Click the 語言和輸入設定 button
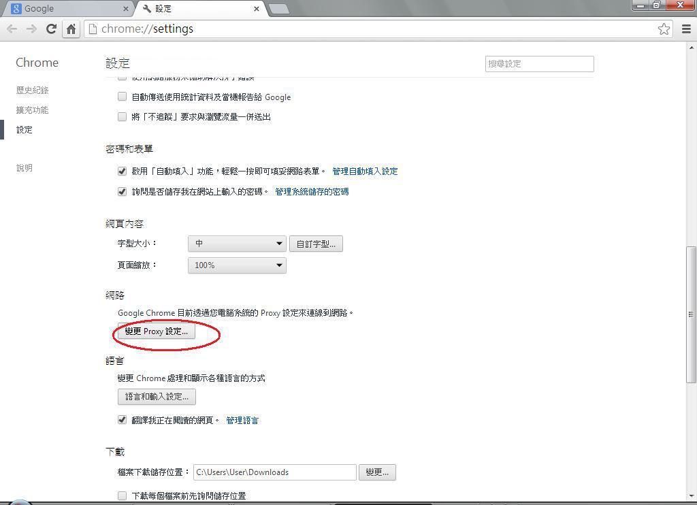 click(157, 397)
